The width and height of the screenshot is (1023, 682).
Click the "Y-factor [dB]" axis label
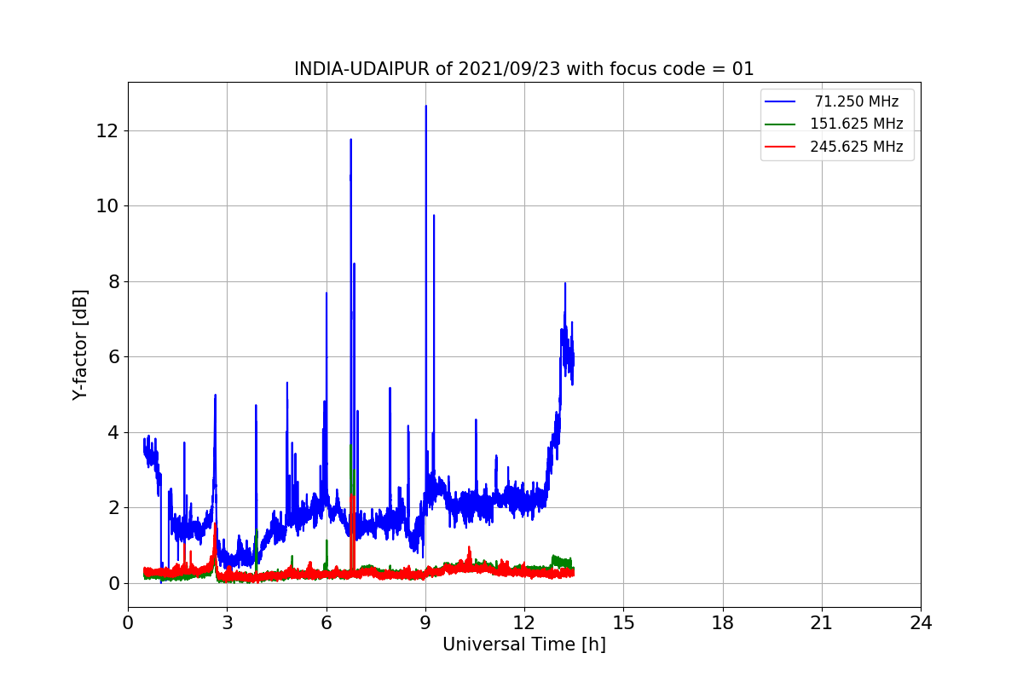point(80,344)
